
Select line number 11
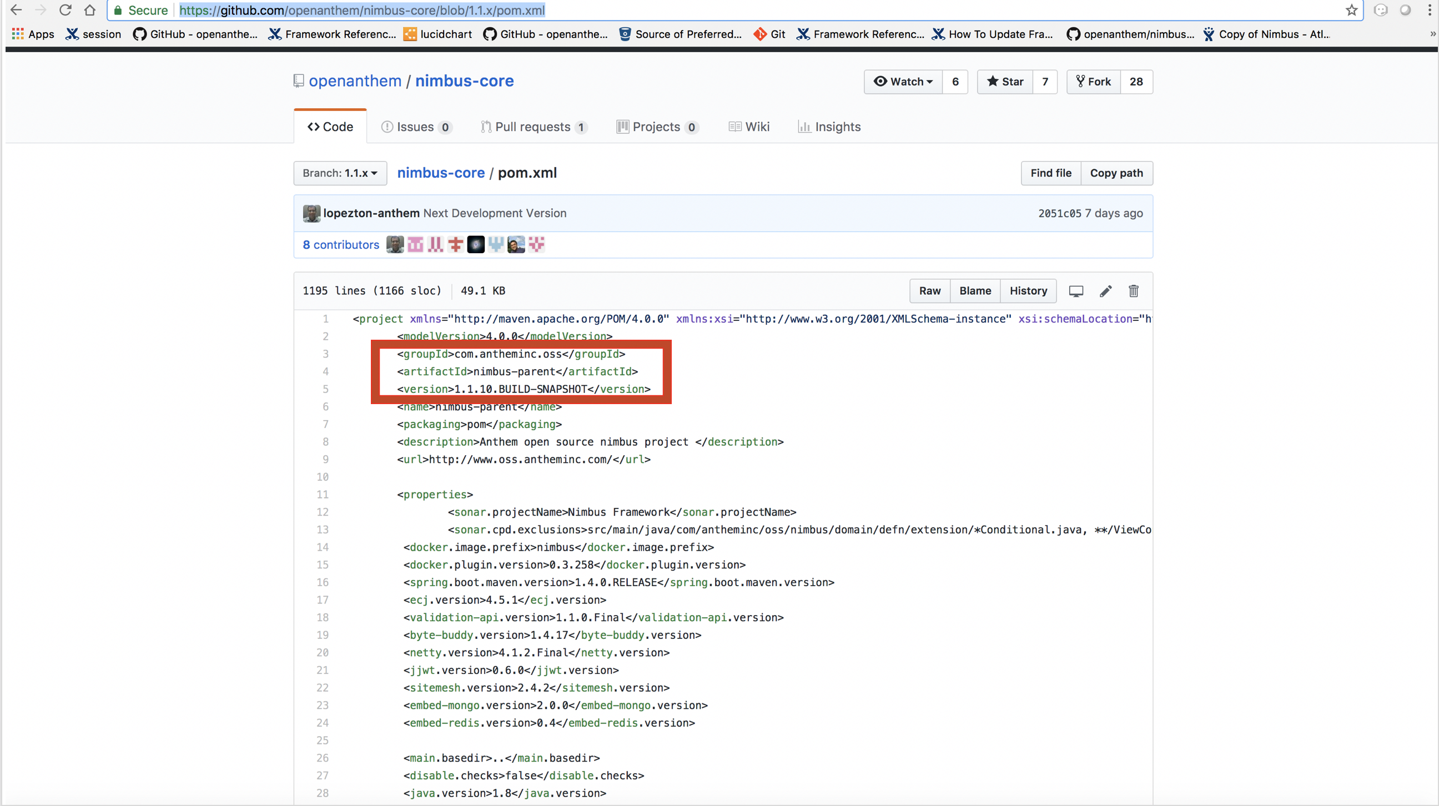point(323,495)
